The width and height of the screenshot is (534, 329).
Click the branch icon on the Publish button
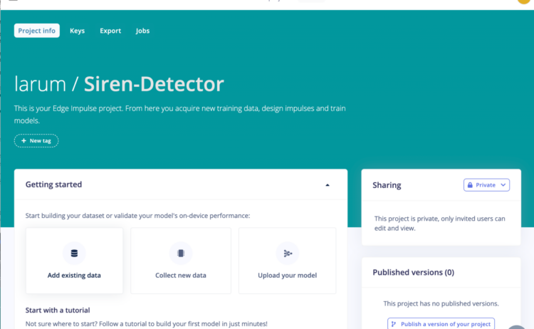pyautogui.click(x=394, y=324)
